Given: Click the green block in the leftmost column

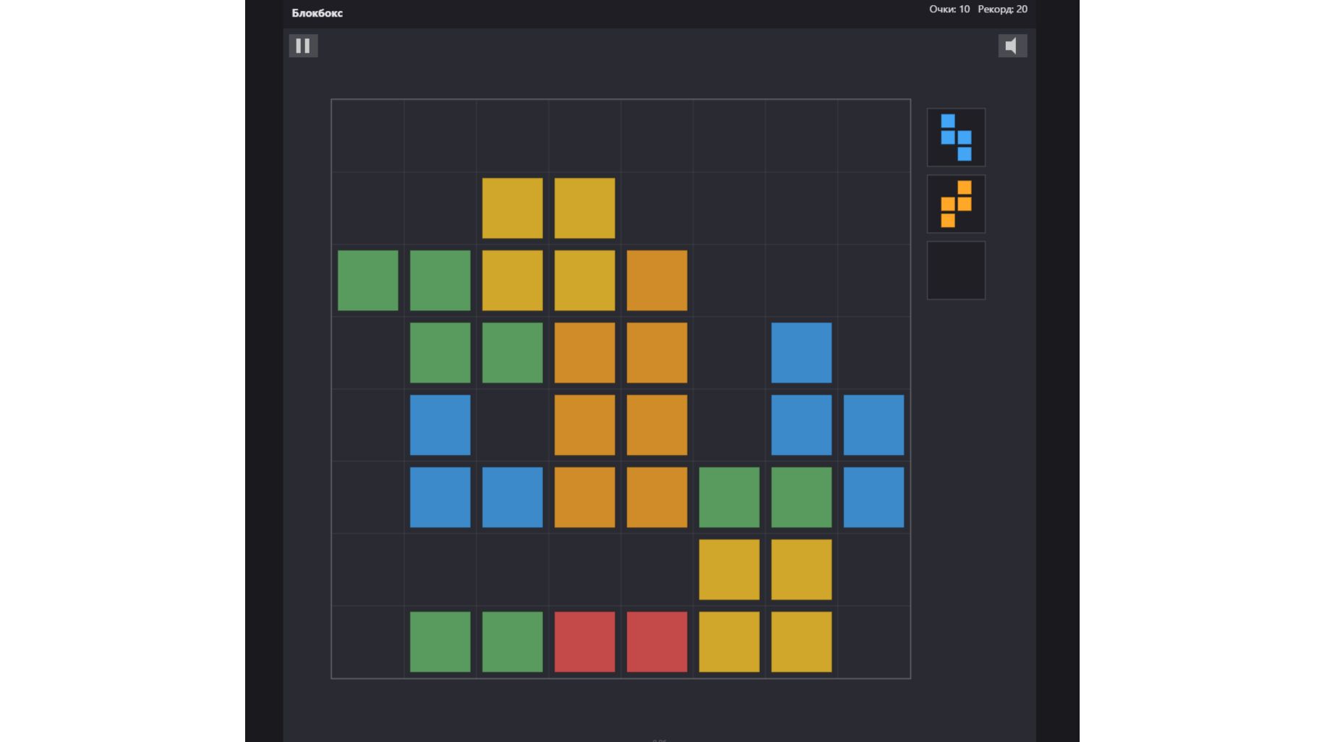Looking at the screenshot, I should click(x=367, y=281).
